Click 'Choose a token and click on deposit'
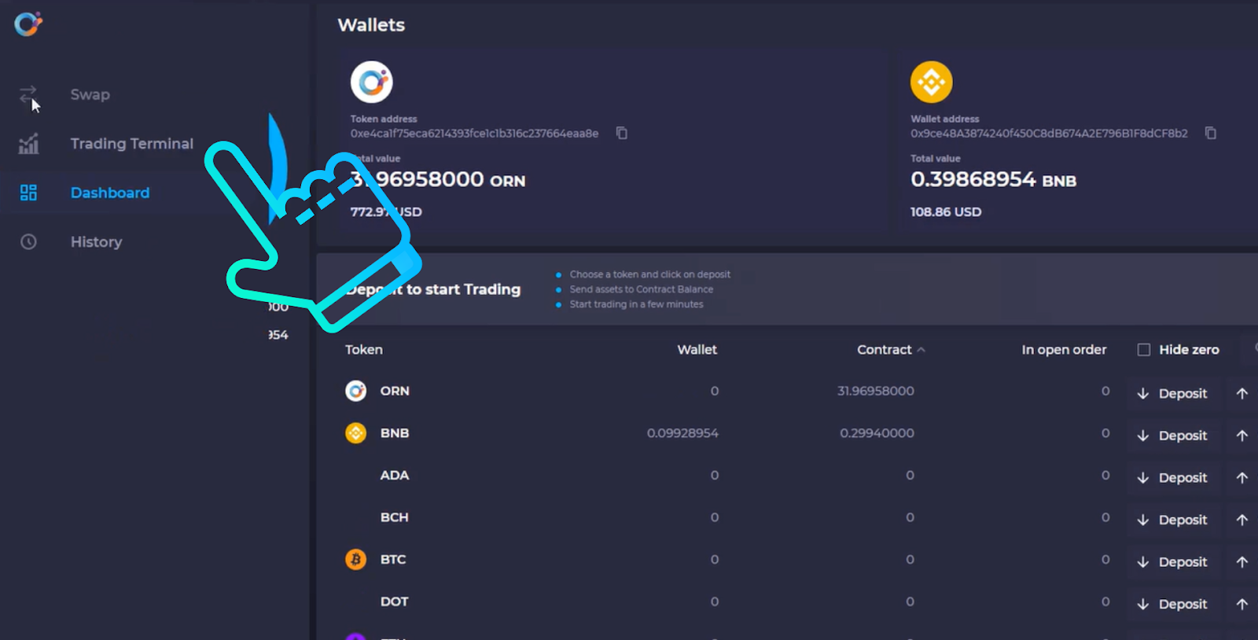 pyautogui.click(x=650, y=274)
